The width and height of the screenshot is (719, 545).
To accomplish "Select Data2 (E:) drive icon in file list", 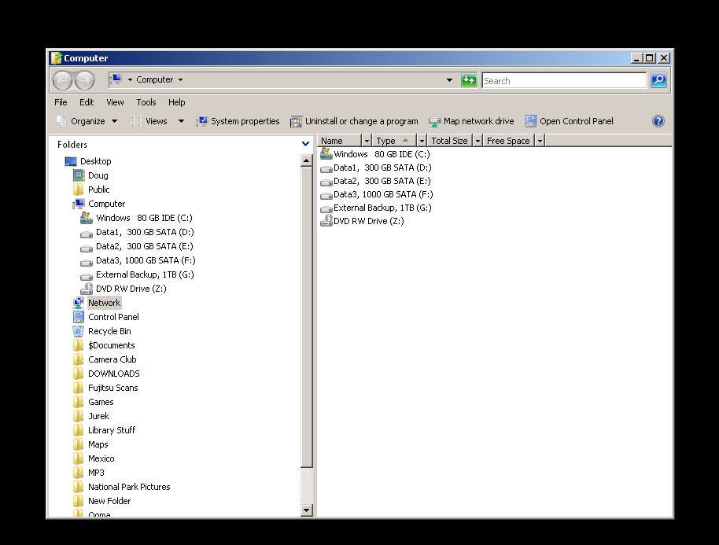I will (326, 182).
